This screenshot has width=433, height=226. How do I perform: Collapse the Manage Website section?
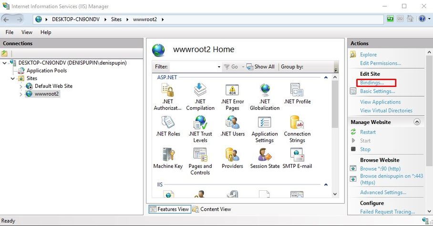417,122
